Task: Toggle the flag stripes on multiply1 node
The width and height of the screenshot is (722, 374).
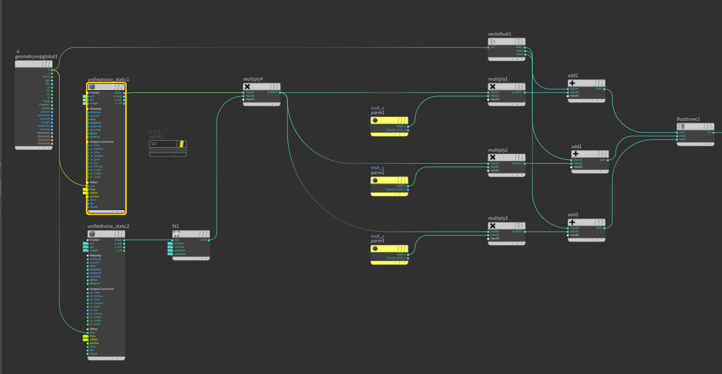Action: 519,87
